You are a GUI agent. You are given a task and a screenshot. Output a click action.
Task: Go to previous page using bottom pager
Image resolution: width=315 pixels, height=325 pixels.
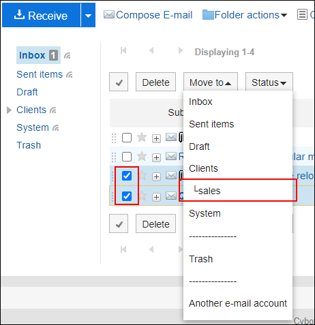click(151, 249)
